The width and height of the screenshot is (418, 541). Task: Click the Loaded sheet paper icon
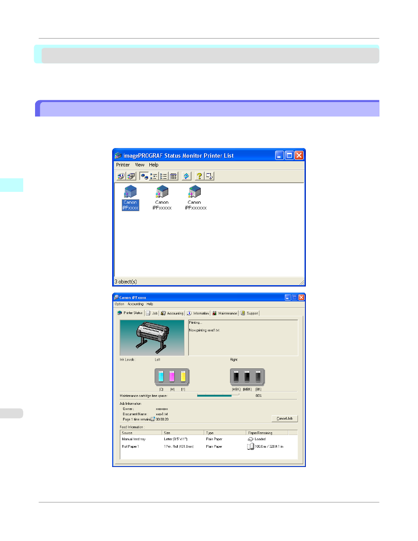(x=251, y=439)
